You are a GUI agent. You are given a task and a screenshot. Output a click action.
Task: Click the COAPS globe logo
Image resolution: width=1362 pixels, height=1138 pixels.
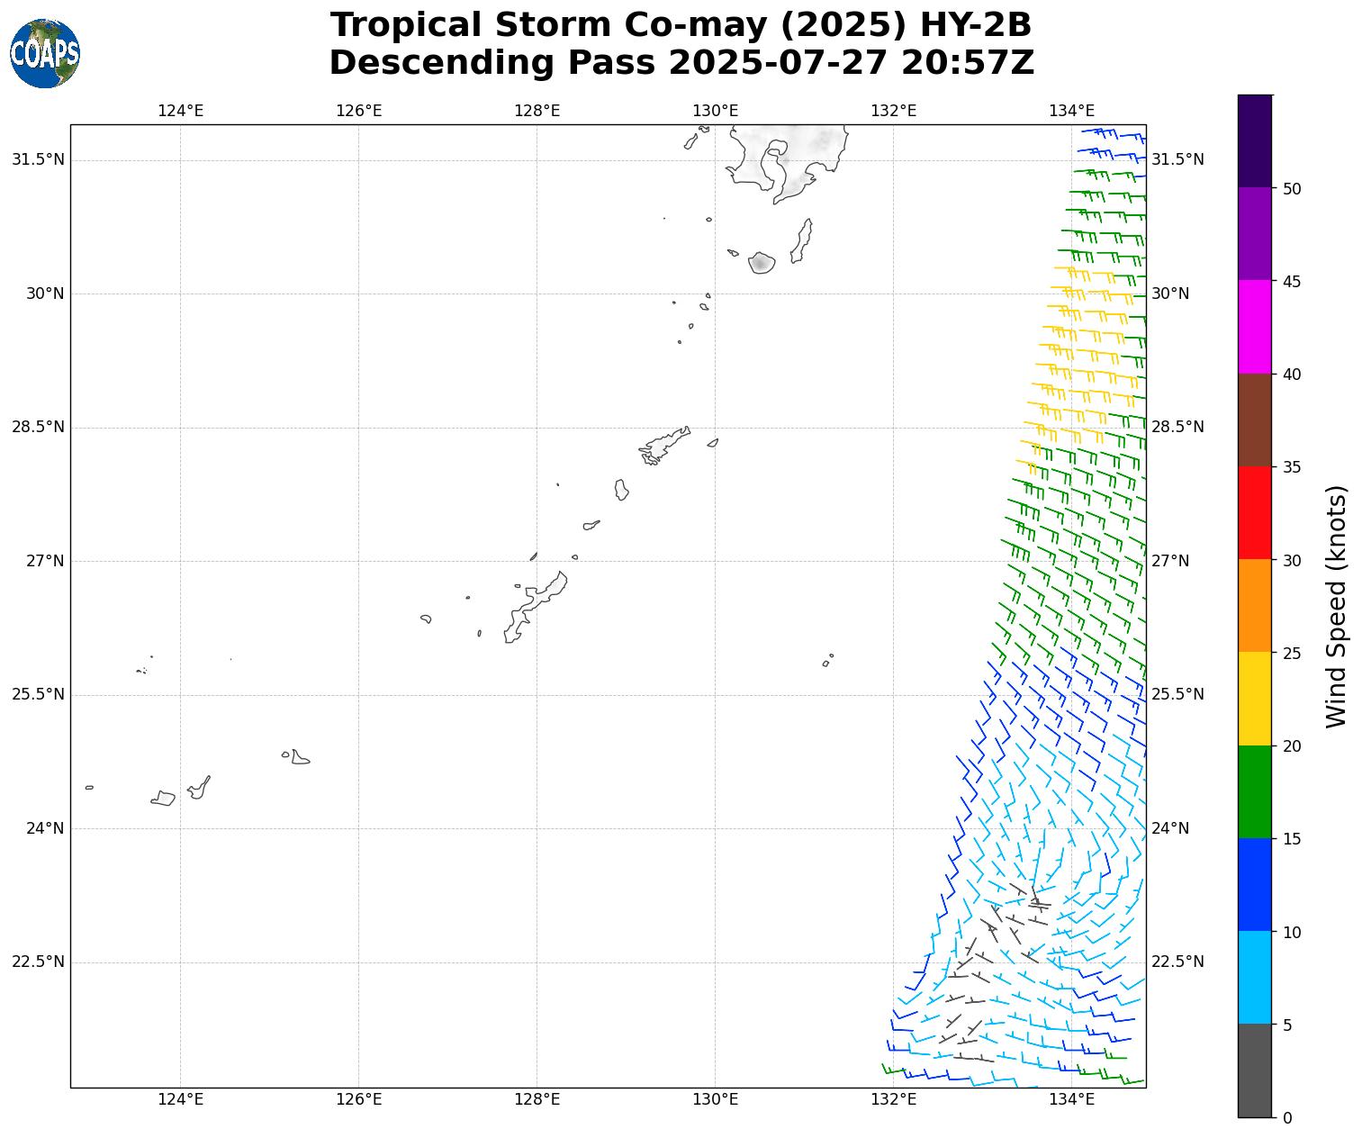pos(45,53)
